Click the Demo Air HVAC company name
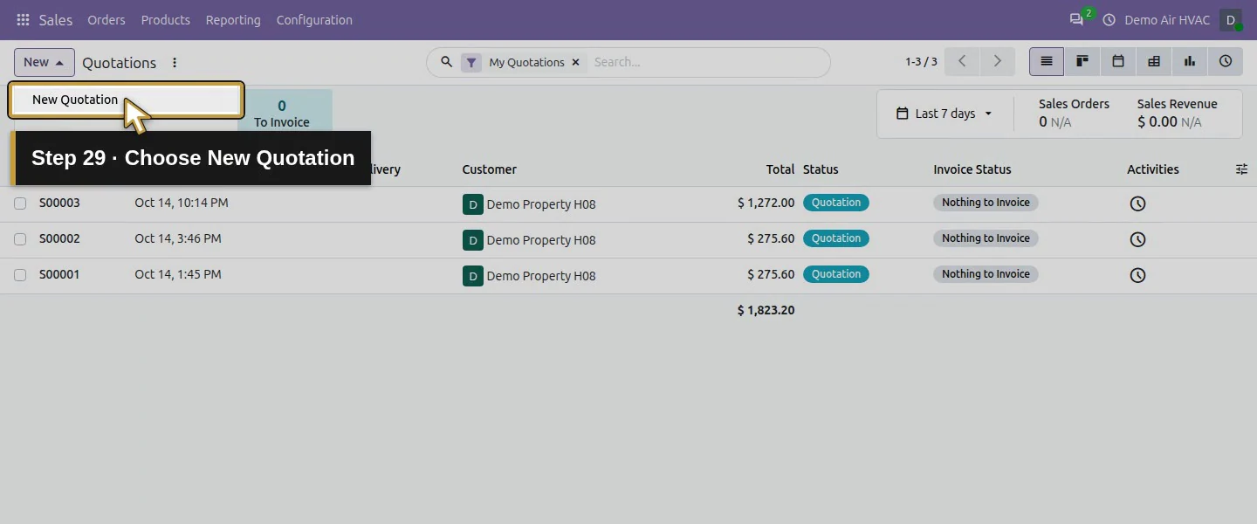Screen dimensions: 1257x524 coord(1167,20)
